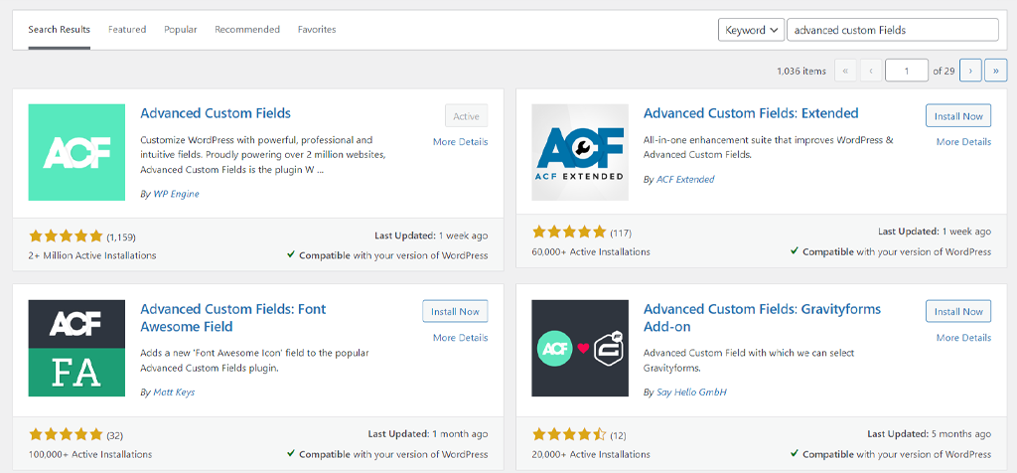Jump to last page of results
This screenshot has height=473, width=1017.
(995, 71)
